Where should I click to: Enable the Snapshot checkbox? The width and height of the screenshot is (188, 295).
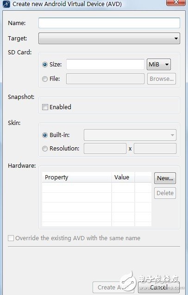click(45, 107)
